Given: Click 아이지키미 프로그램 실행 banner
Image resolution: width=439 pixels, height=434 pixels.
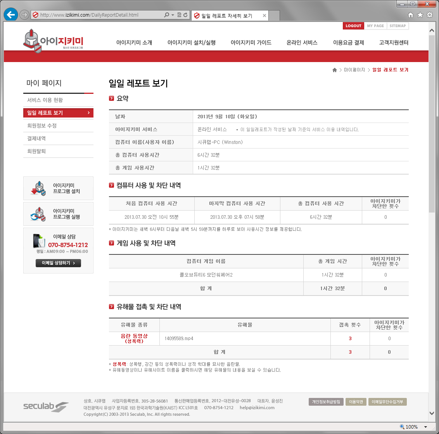Looking at the screenshot, I should tap(58, 214).
